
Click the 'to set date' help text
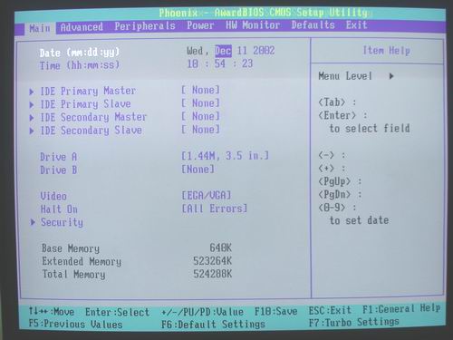359,220
